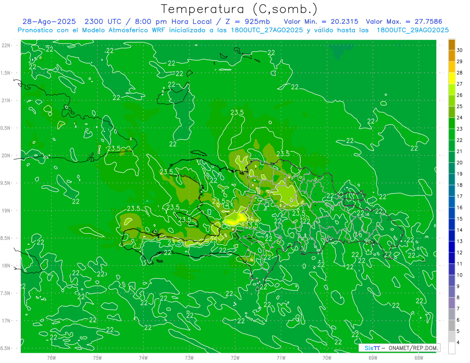
Task: Click the yellow swatch between 27 and 28
Action: point(452,78)
